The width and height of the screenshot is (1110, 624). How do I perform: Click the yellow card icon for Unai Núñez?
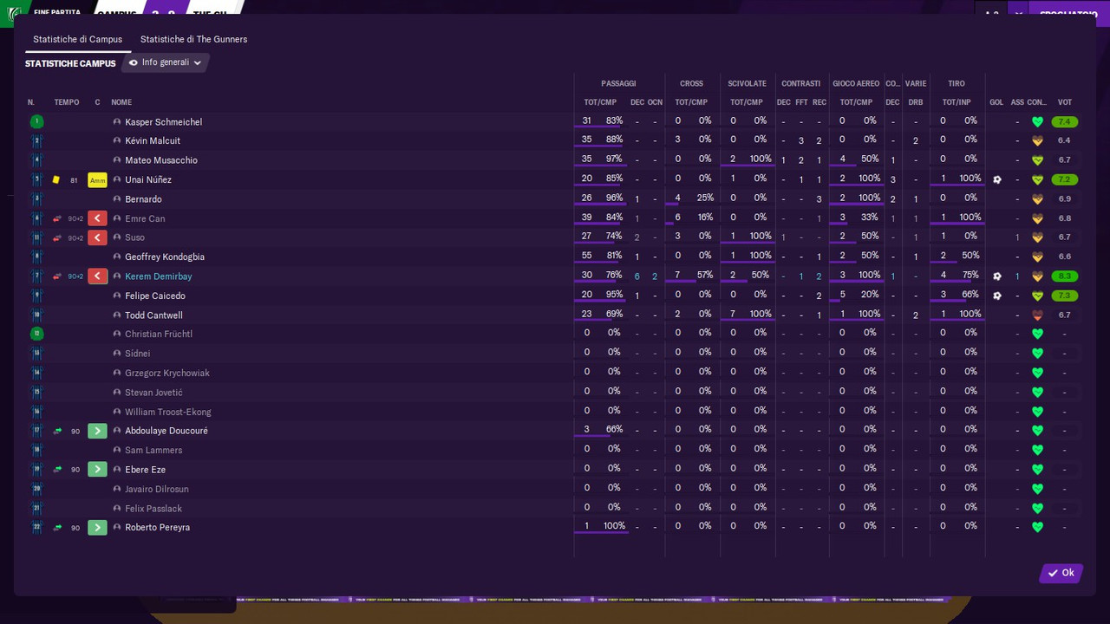[x=56, y=180]
